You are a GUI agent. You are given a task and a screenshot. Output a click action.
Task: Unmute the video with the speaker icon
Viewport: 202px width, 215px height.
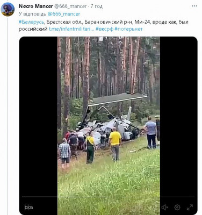coord(164,207)
